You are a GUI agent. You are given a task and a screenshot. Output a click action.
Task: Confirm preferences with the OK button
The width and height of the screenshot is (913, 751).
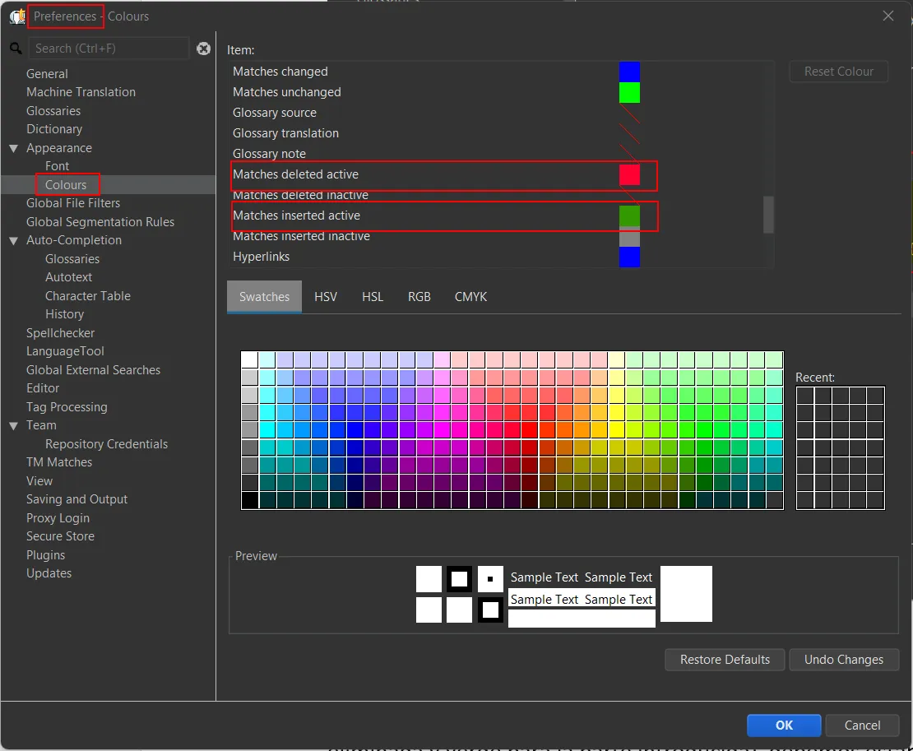[x=784, y=725]
